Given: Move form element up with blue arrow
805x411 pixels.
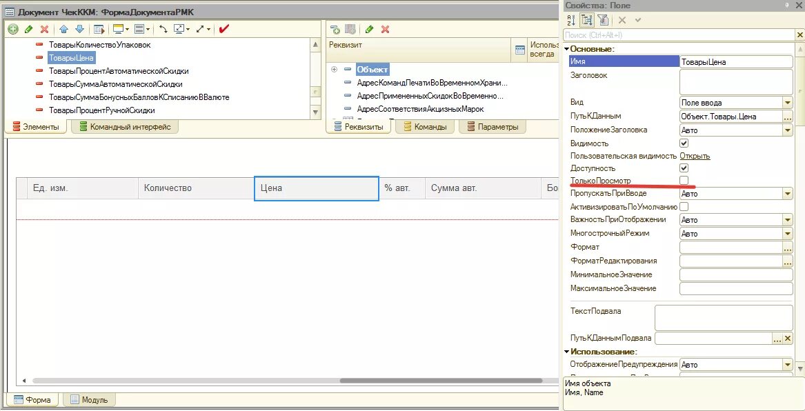Looking at the screenshot, I should click(x=63, y=29).
